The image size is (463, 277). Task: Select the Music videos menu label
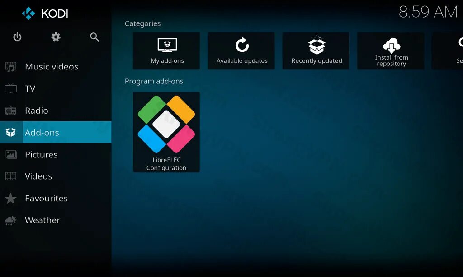pos(52,67)
